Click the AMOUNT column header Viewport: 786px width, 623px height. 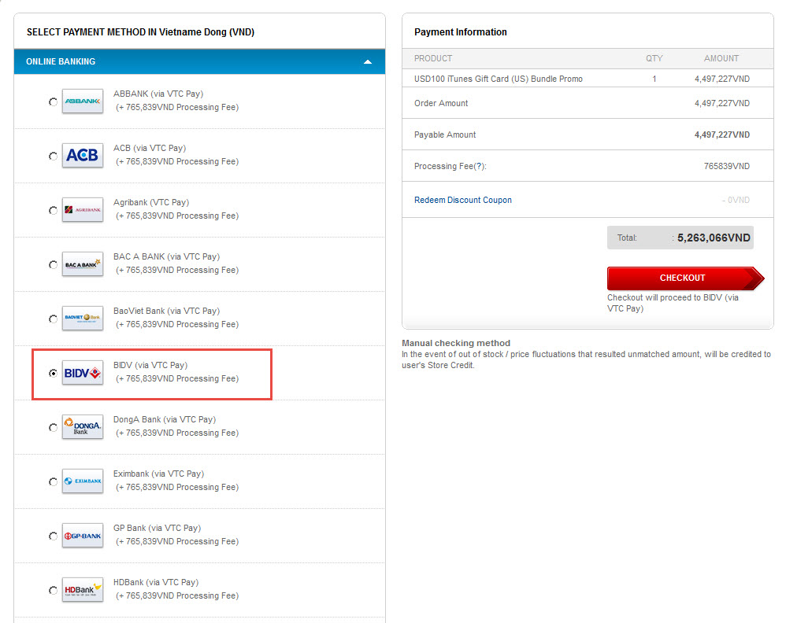721,58
